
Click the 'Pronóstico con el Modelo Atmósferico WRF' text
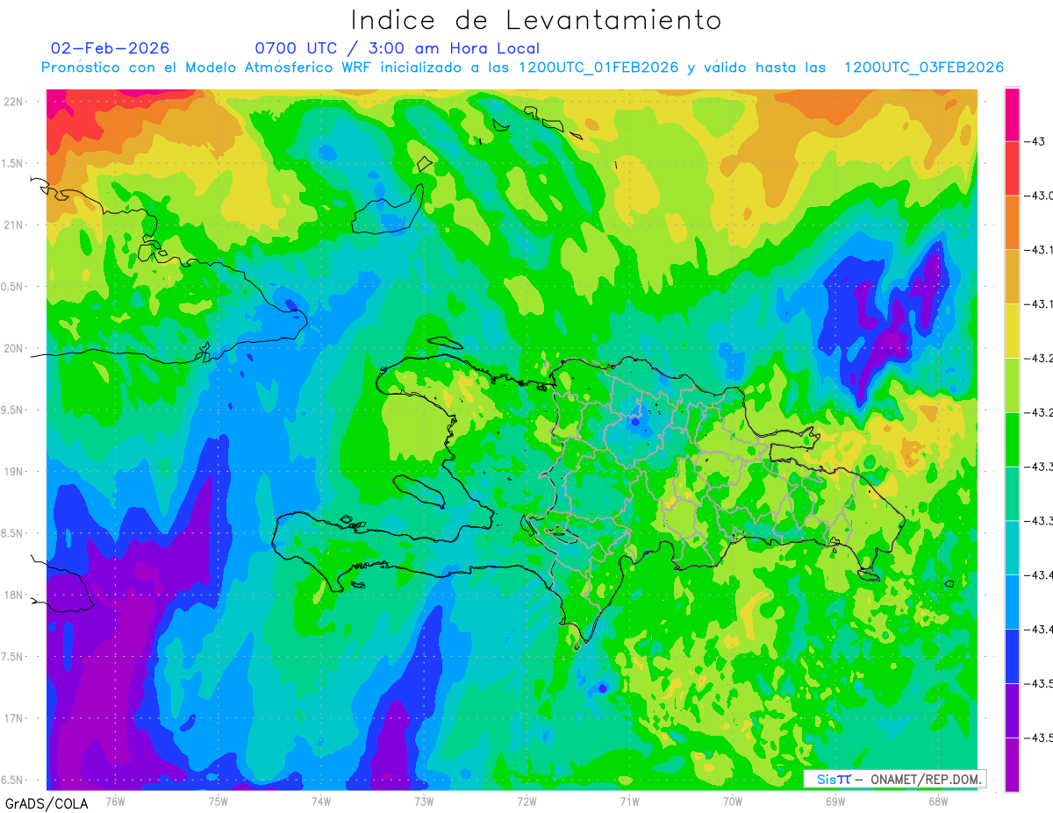[207, 68]
